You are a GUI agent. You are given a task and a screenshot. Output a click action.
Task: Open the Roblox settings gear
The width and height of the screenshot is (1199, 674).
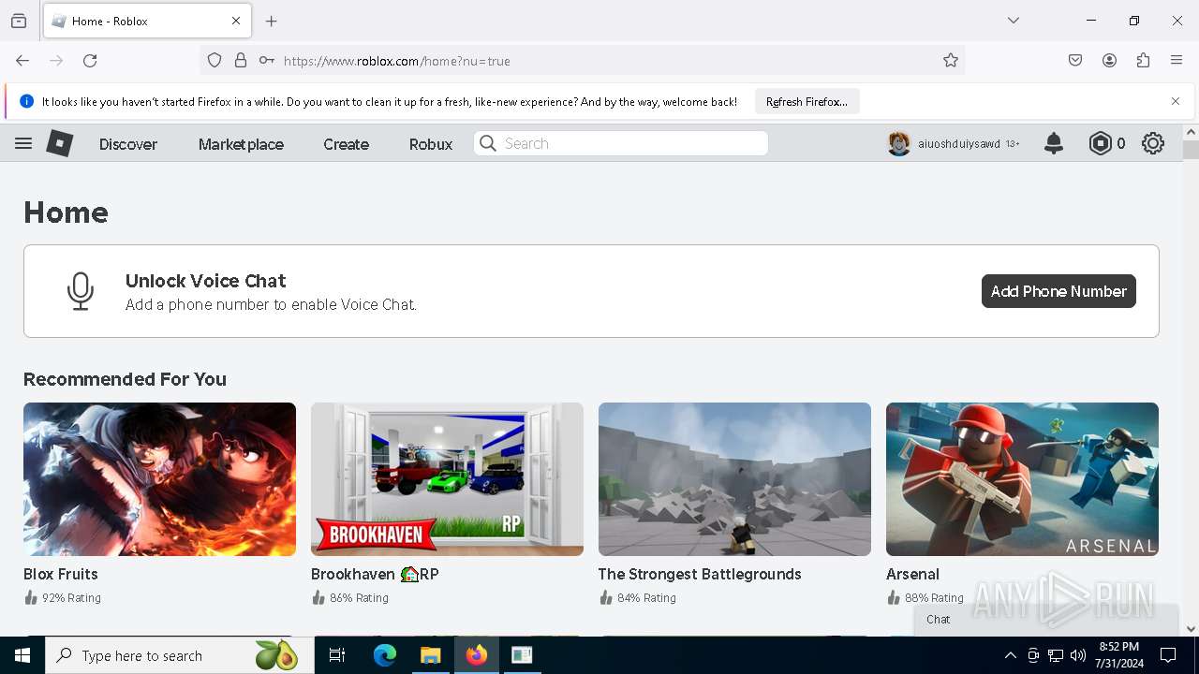click(x=1153, y=143)
